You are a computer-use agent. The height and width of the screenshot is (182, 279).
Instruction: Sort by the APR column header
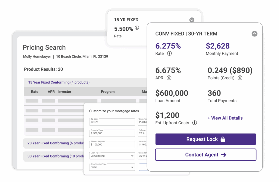tap(51, 92)
